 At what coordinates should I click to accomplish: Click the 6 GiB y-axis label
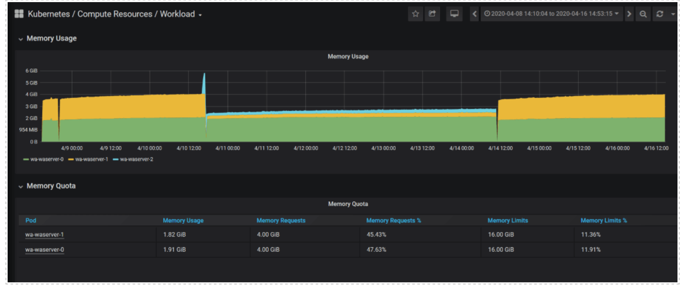tap(31, 71)
